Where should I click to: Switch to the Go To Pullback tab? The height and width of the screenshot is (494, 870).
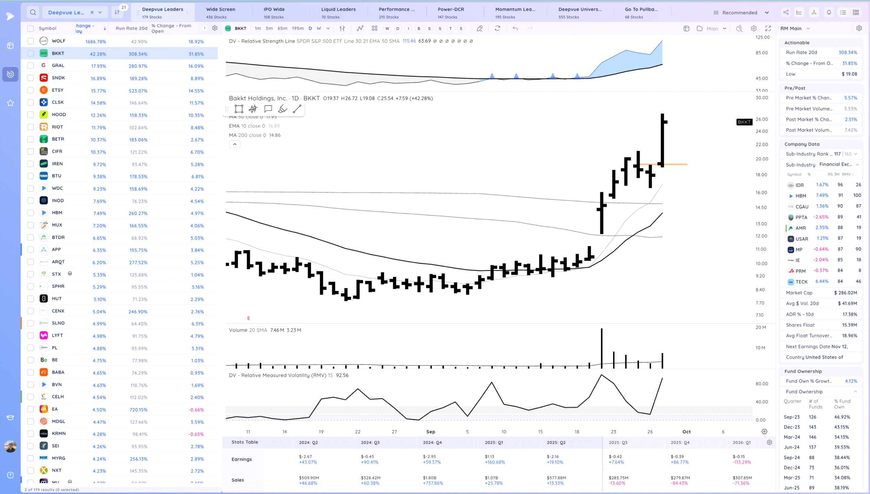tap(641, 13)
